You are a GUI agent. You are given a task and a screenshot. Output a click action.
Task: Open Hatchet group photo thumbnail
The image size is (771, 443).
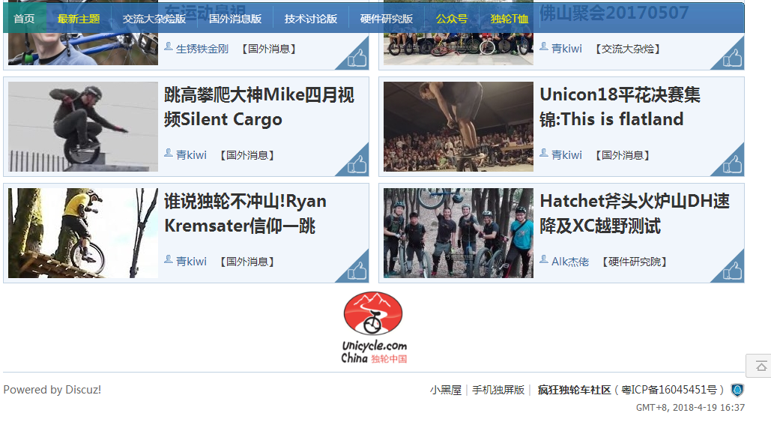point(459,233)
